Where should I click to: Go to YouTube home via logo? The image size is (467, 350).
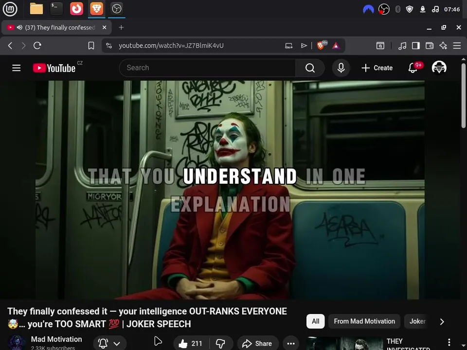pyautogui.click(x=54, y=68)
